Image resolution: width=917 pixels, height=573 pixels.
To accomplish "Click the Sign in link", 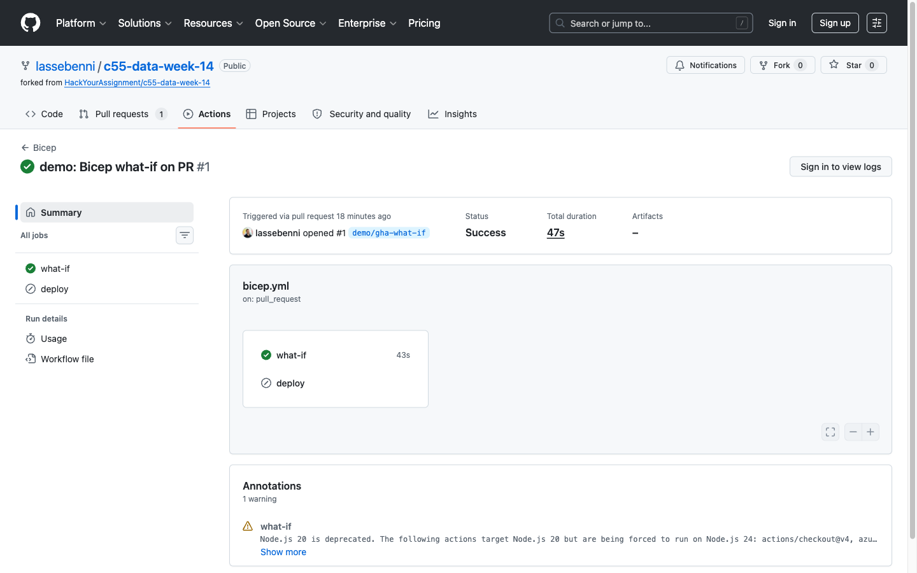I will tap(782, 23).
